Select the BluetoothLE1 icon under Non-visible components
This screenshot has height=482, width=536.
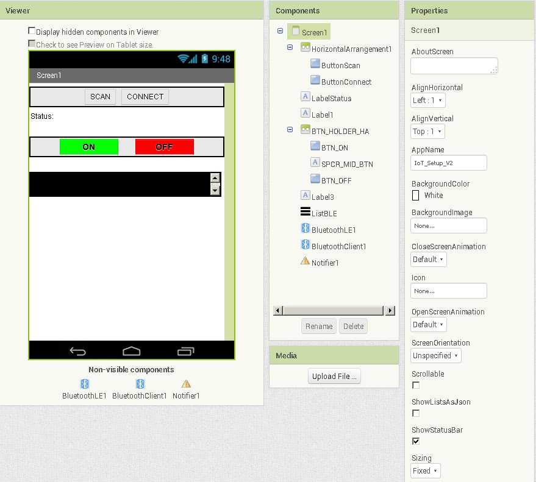(85, 384)
